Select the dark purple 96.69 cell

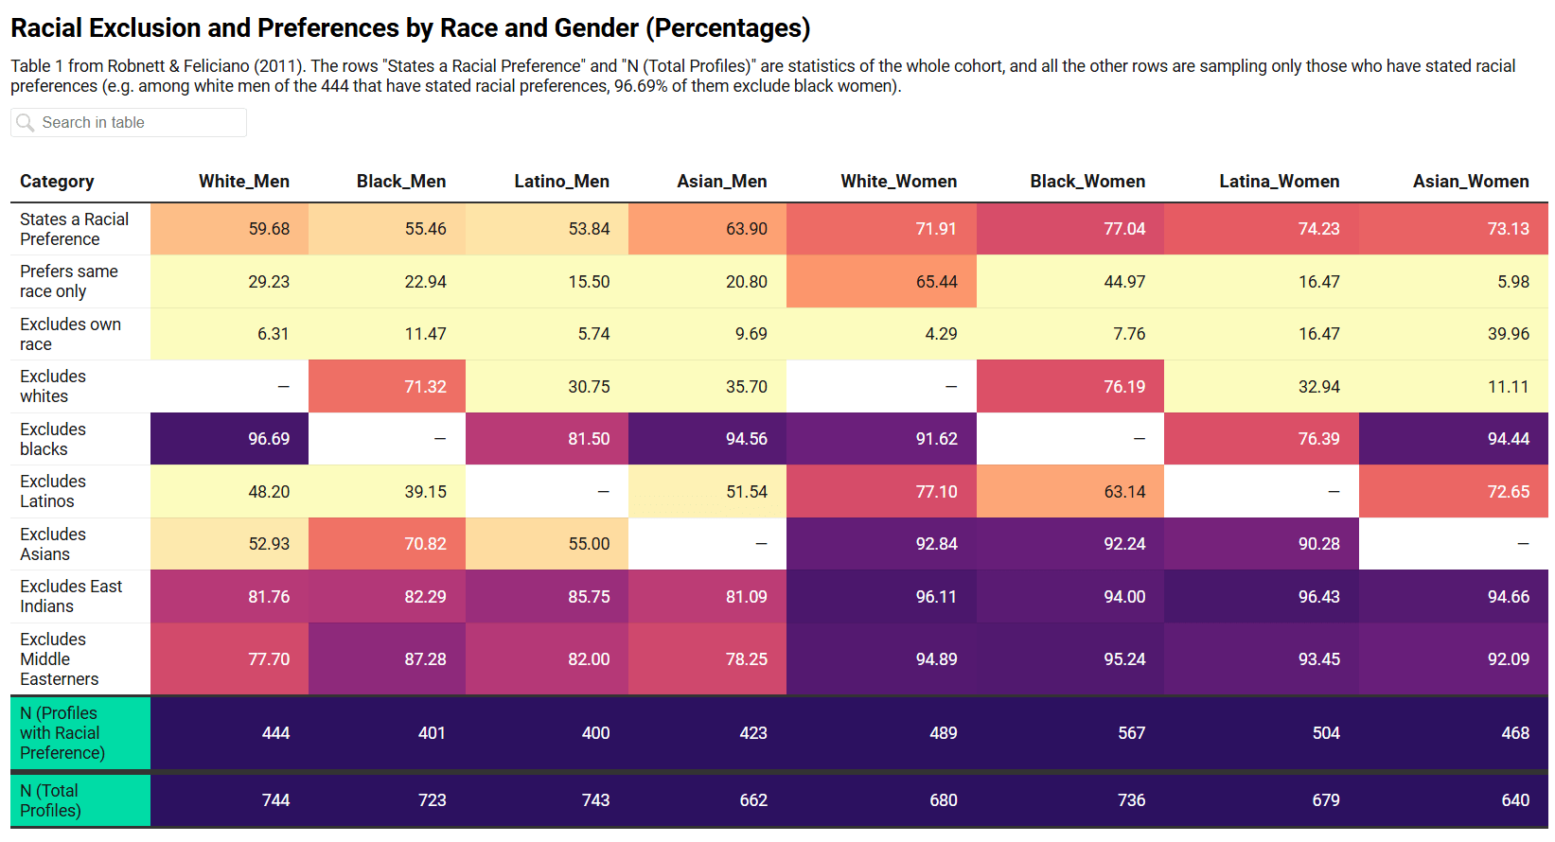230,439
